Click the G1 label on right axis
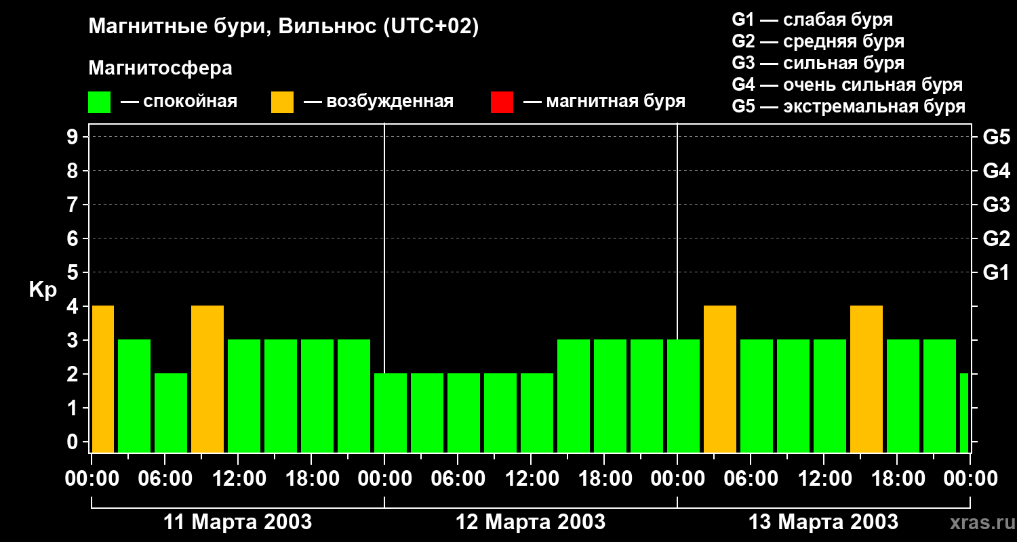The width and height of the screenshot is (1017, 542). click(x=996, y=273)
